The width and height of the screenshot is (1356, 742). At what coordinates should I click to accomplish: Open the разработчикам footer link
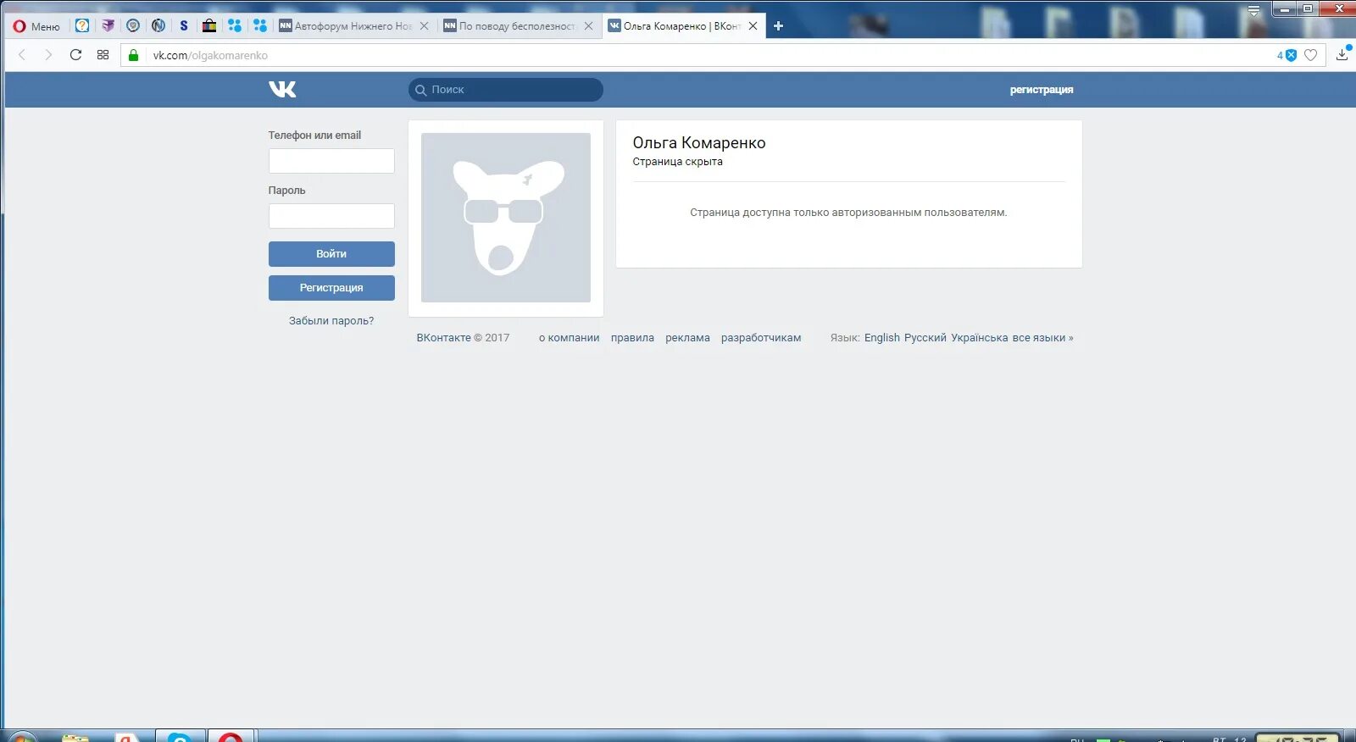(x=761, y=338)
